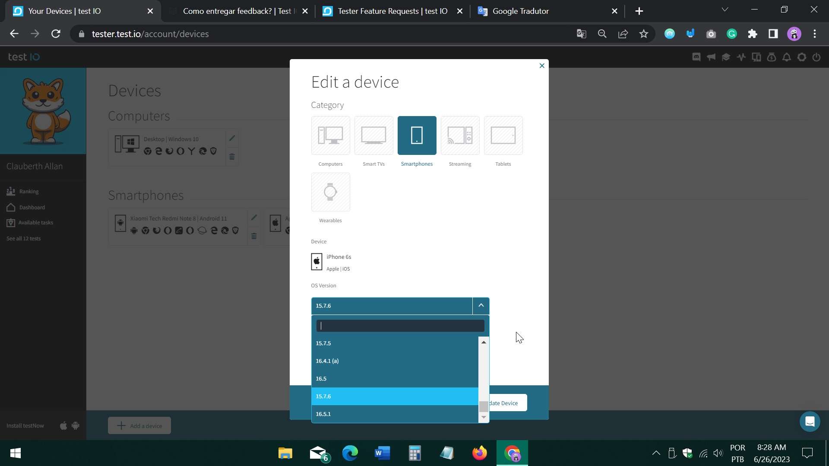The image size is (829, 466).
Task: Select the Wearables watch icon
Action: [x=330, y=192]
